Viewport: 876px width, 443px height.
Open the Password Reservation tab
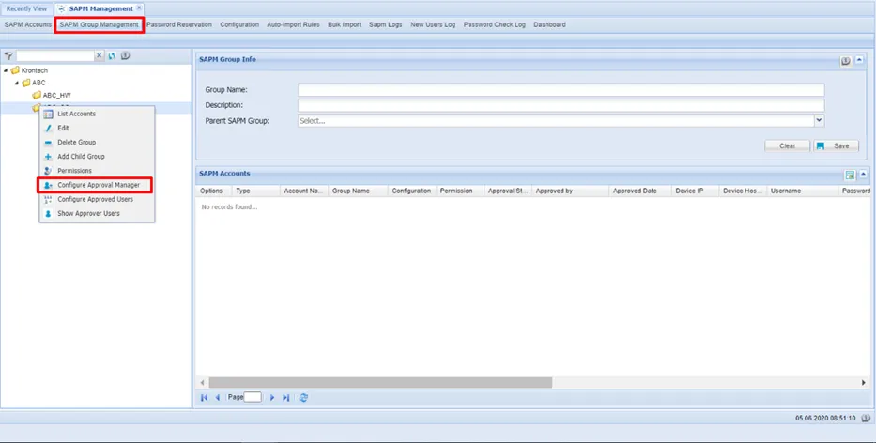pyautogui.click(x=178, y=24)
